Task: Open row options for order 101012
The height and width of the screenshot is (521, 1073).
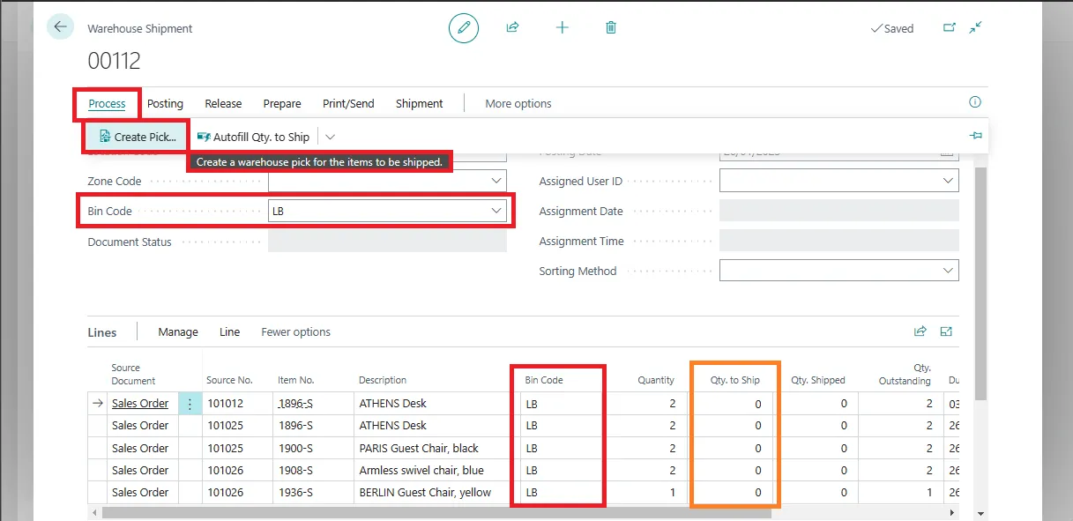Action: click(190, 404)
